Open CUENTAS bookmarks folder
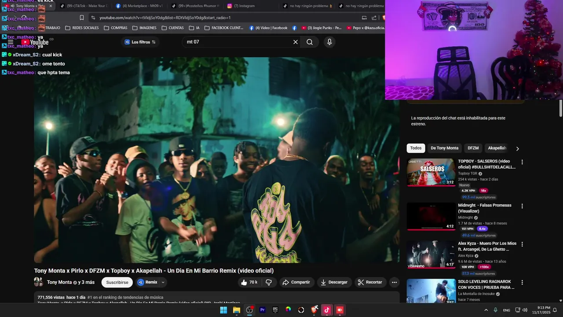This screenshot has width=563, height=317. pyautogui.click(x=173, y=28)
